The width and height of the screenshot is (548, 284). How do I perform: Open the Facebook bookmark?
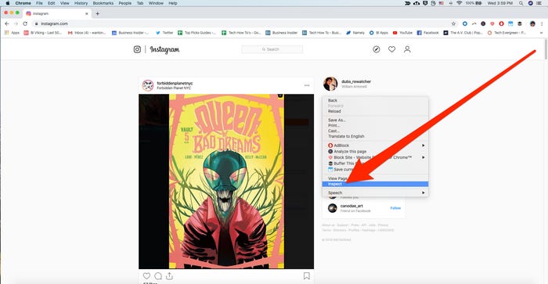click(x=427, y=33)
